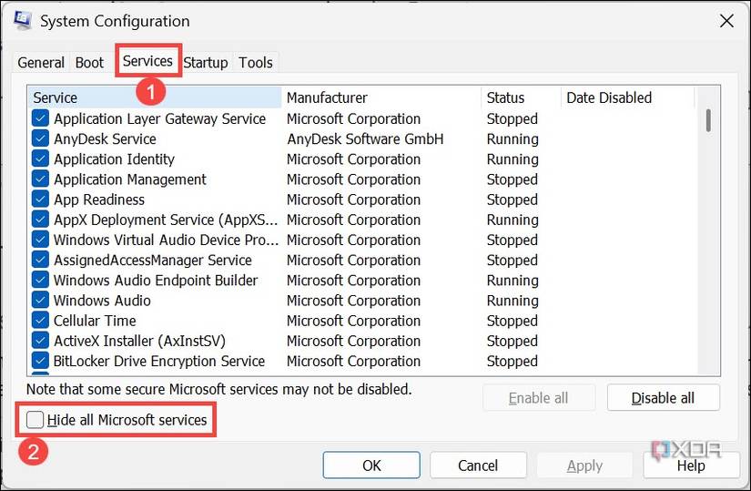
Task: Open Help for System Configuration
Action: (691, 465)
